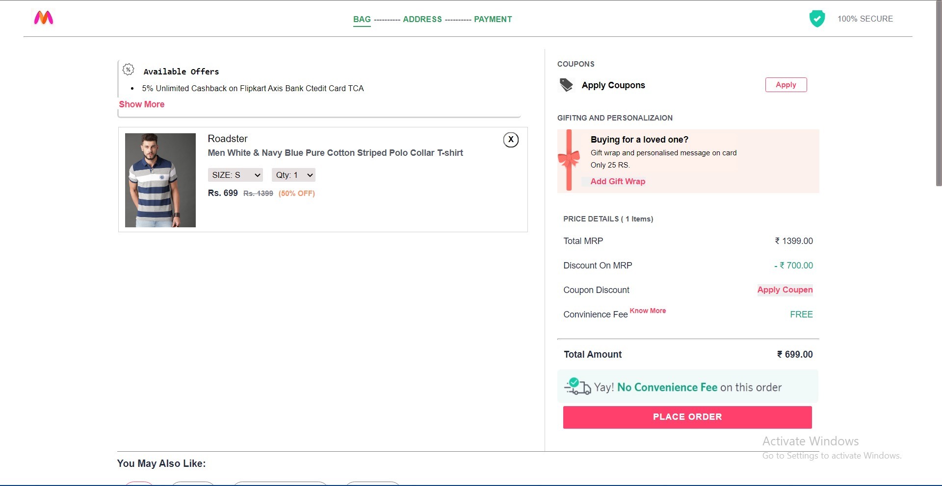942x486 pixels.
Task: Click the 5% Unlimited Cashback offer text
Action: (x=253, y=88)
